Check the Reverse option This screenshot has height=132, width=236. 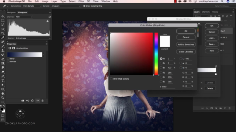click(x=8, y=62)
